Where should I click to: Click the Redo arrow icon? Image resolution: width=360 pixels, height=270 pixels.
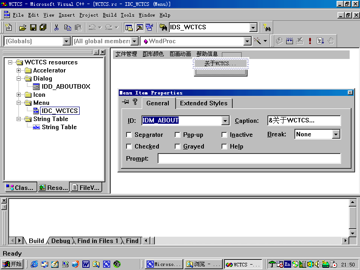[108, 27]
